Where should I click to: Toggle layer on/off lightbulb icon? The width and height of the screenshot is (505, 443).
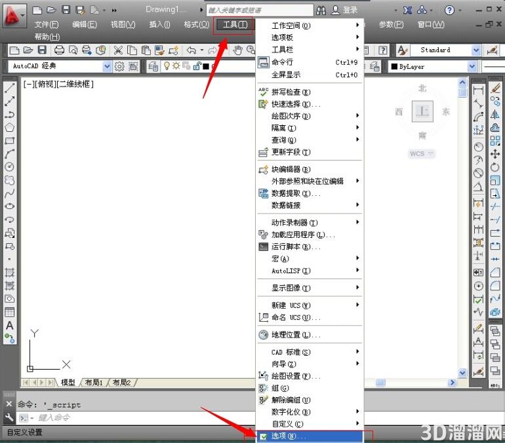point(167,66)
